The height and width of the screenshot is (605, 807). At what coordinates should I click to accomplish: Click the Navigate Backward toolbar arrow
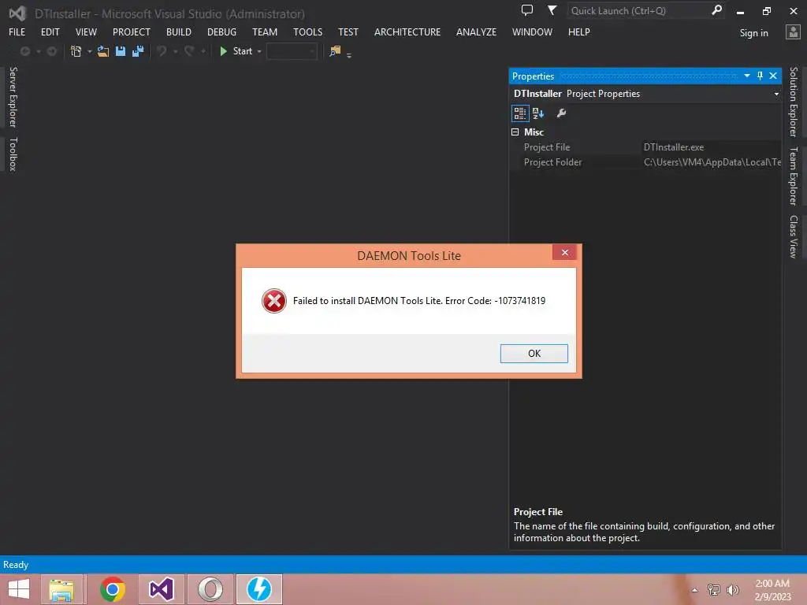(24, 51)
